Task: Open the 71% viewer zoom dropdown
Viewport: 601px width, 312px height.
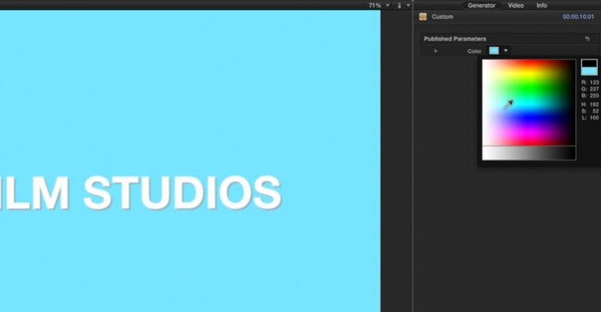Action: pos(379,5)
